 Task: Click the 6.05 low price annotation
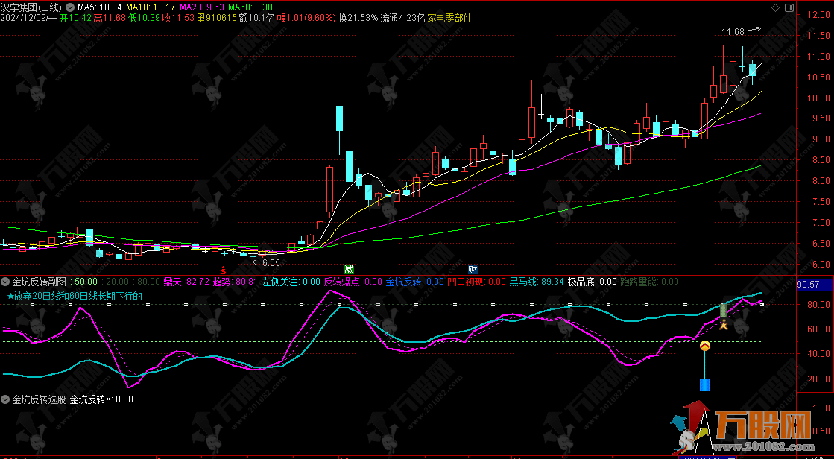tap(271, 263)
